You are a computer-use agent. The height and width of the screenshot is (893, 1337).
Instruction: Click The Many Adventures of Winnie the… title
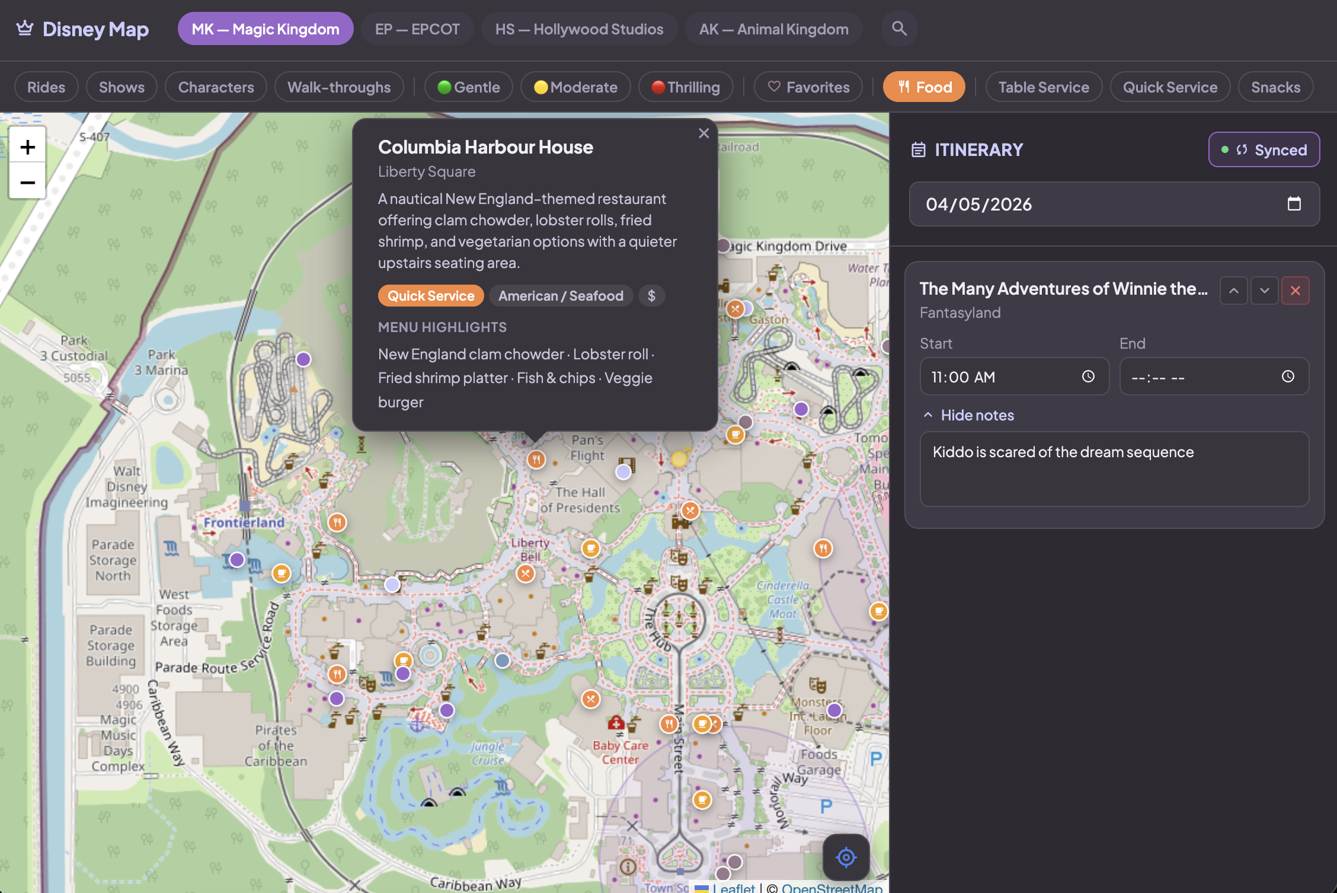point(1063,289)
